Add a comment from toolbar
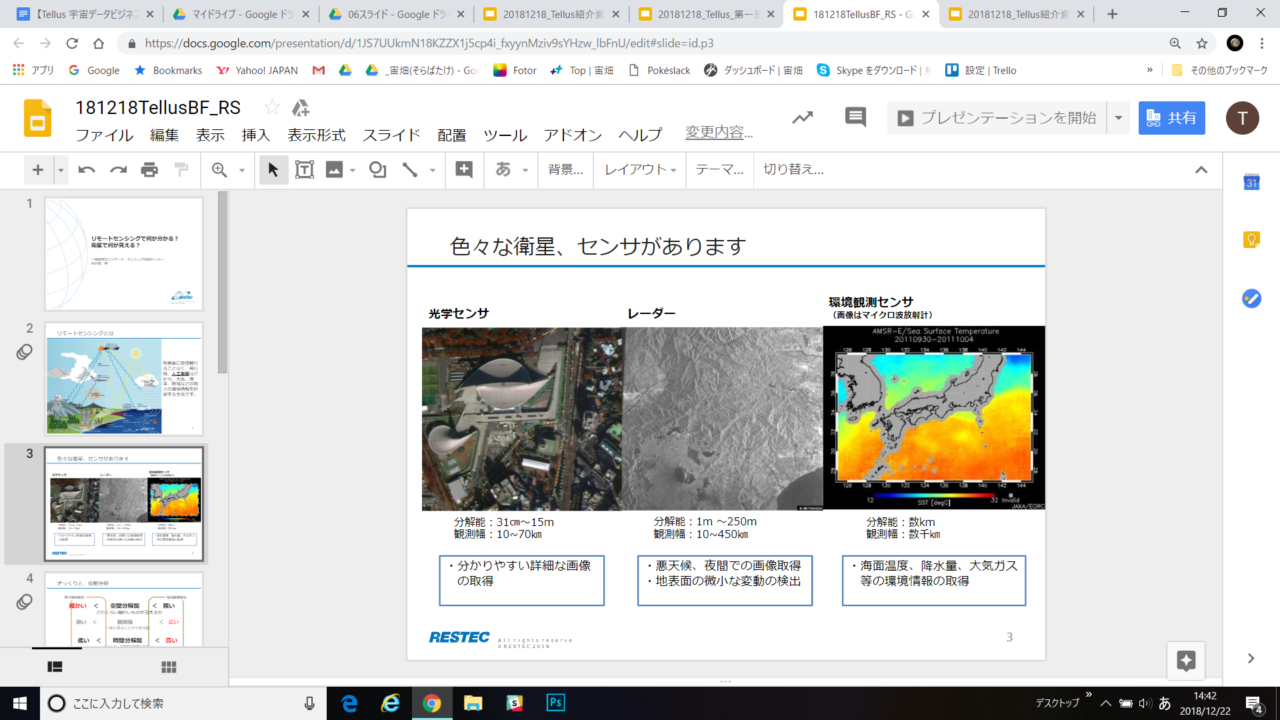1280x720 pixels. (464, 170)
